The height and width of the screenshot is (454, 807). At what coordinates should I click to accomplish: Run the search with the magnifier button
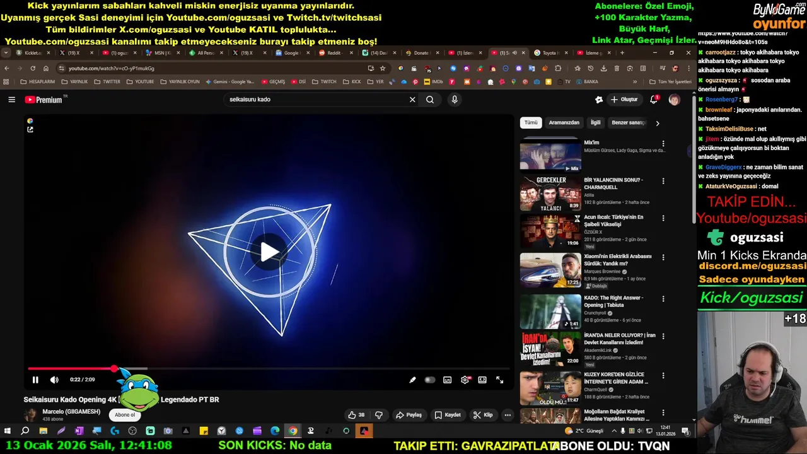pyautogui.click(x=430, y=100)
